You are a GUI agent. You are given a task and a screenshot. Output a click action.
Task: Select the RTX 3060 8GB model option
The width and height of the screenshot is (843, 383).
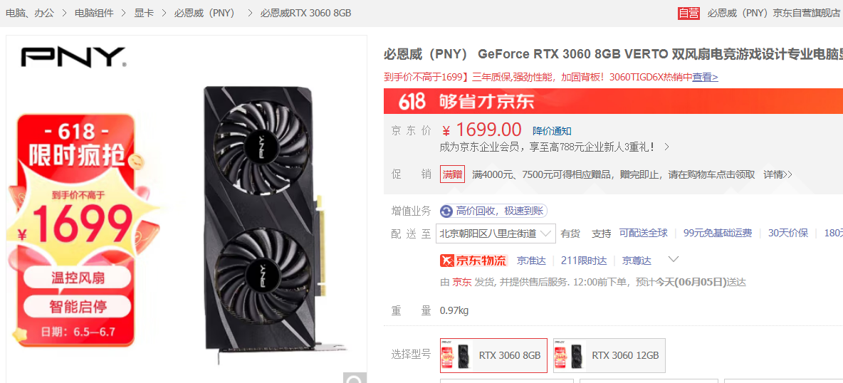tap(493, 355)
